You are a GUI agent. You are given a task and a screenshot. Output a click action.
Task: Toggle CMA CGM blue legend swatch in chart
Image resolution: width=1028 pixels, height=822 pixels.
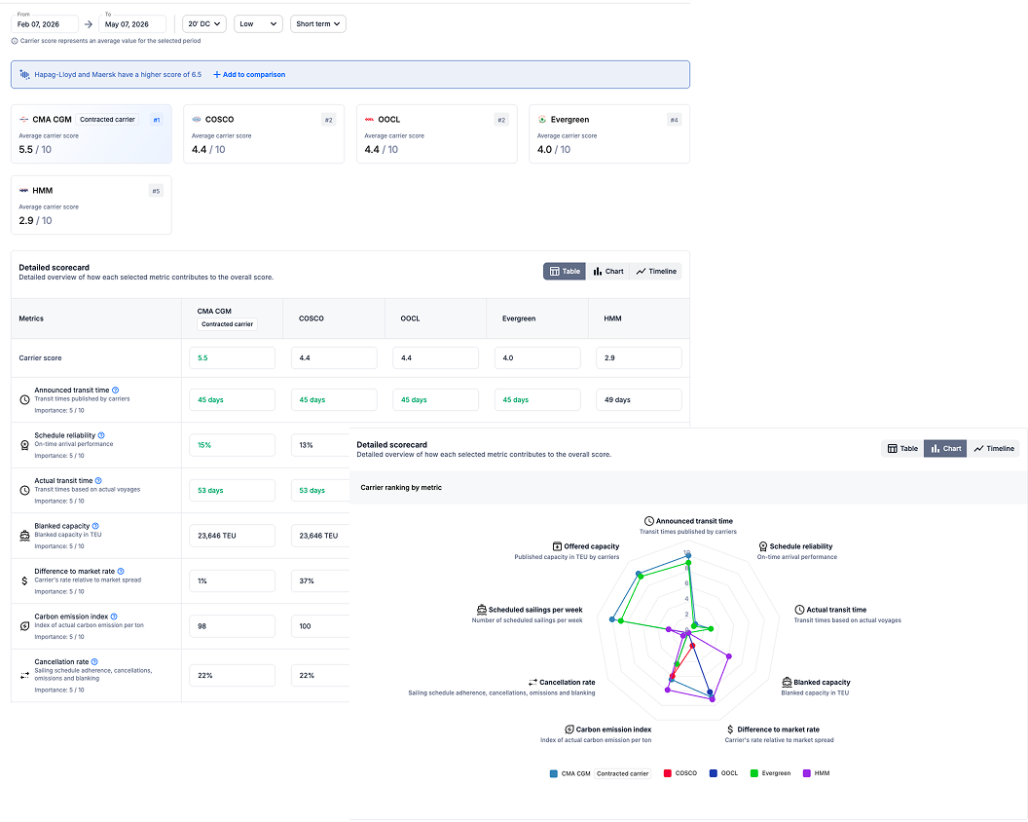click(x=553, y=773)
